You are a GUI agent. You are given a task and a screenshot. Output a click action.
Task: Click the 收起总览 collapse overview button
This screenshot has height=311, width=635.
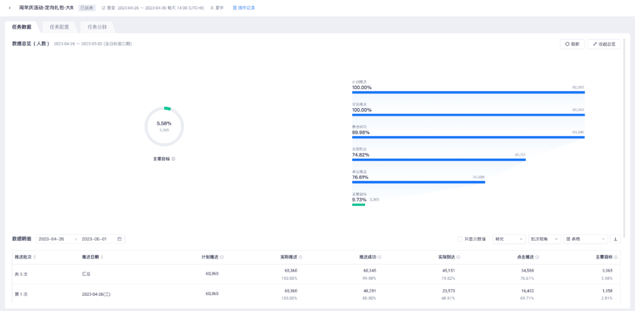click(x=604, y=44)
